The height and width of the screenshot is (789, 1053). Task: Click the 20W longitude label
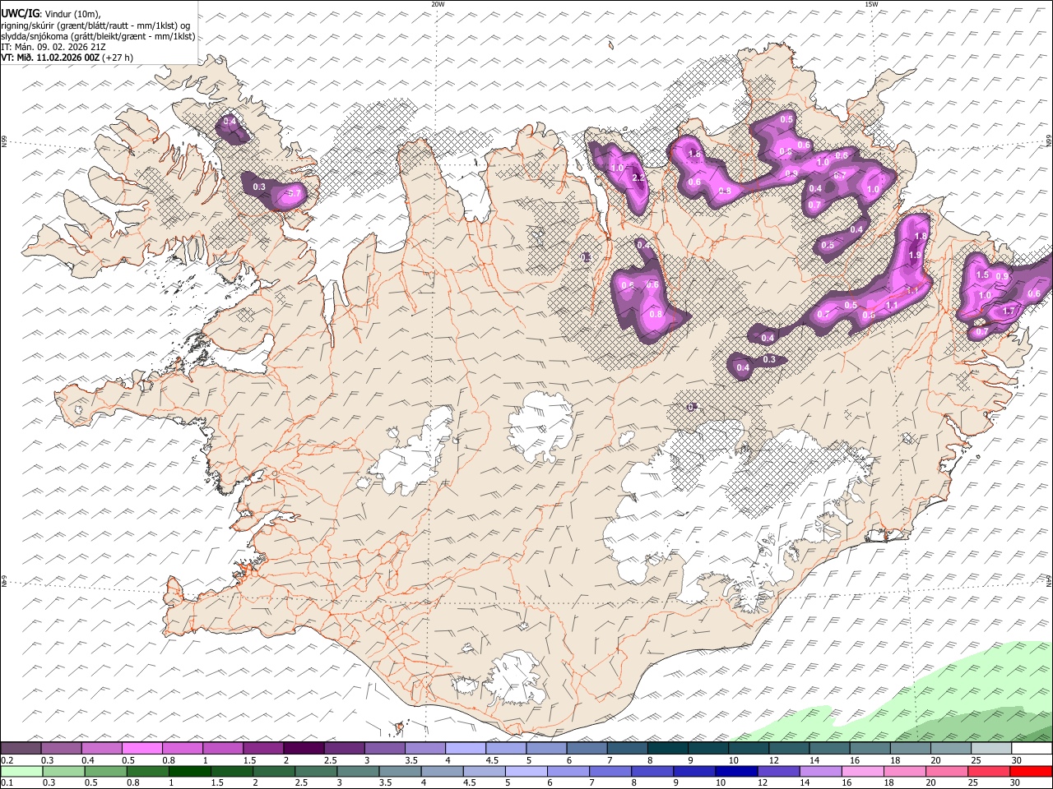pos(438,4)
